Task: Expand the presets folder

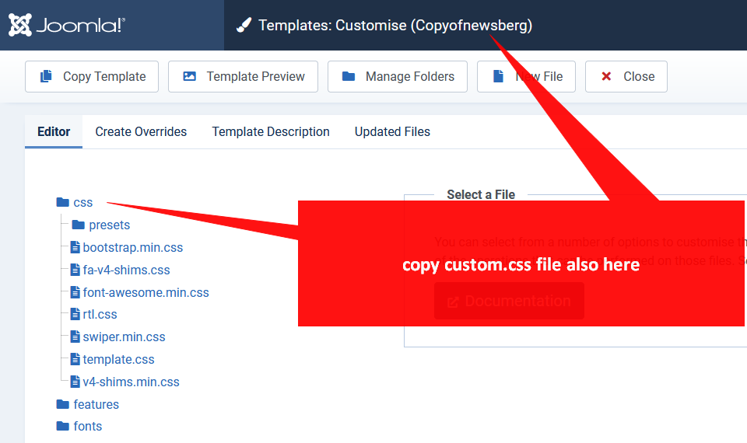Action: pos(109,225)
